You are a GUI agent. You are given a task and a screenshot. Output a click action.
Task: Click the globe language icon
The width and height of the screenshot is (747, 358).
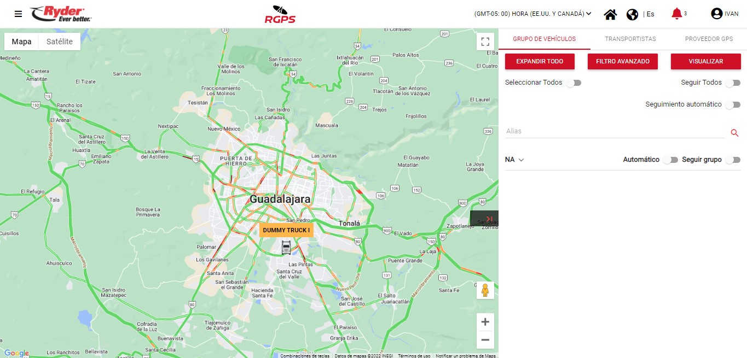click(632, 14)
